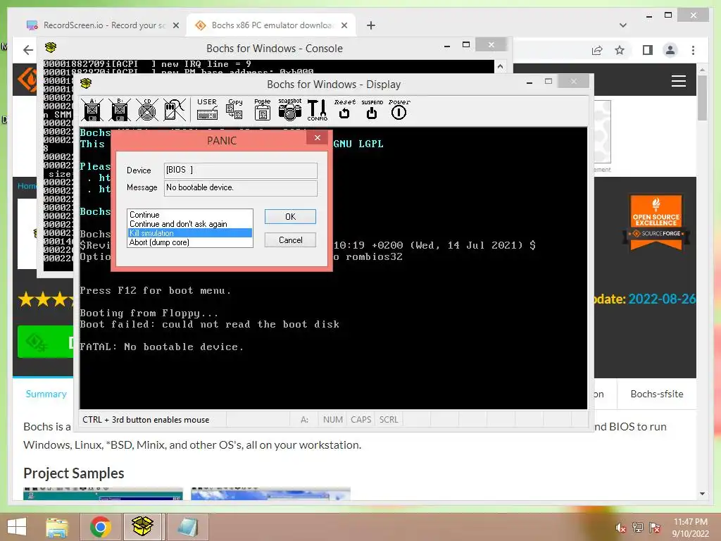Take a snapshot with the camera icon

[x=289, y=109]
